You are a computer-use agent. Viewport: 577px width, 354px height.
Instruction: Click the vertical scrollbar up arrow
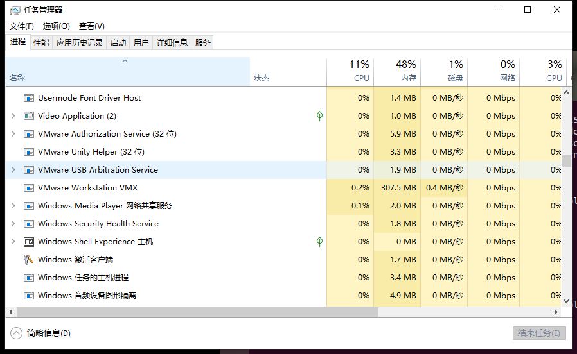(x=566, y=92)
